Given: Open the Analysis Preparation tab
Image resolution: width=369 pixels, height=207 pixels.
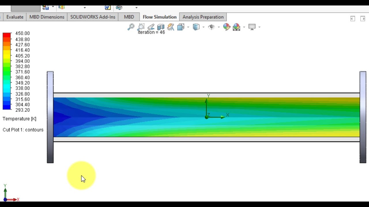Looking at the screenshot, I should [x=203, y=17].
